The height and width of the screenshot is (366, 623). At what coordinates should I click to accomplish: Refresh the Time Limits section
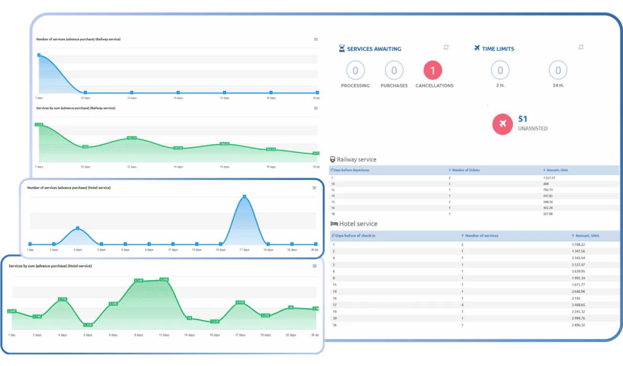(x=581, y=48)
